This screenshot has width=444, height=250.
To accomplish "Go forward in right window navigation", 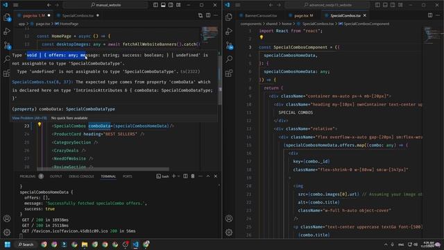I will pos(279,5).
